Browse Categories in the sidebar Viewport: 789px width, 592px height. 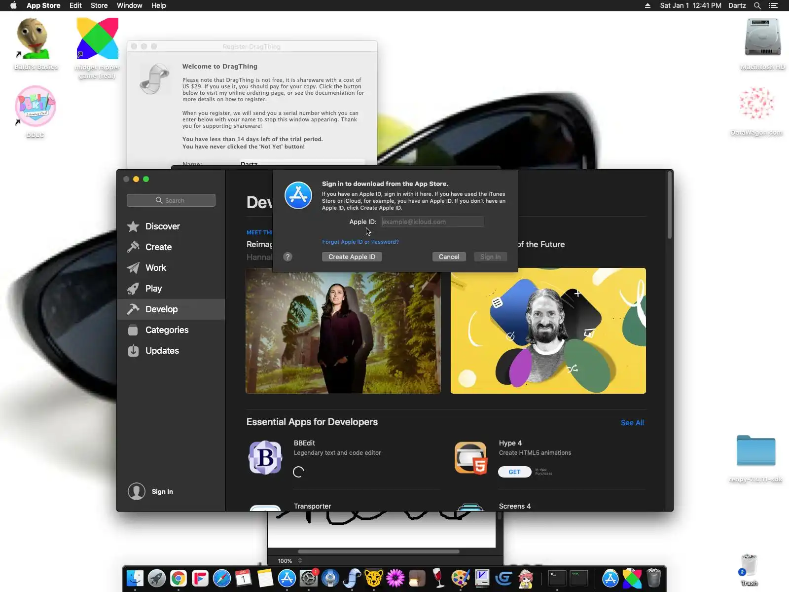[171, 330]
